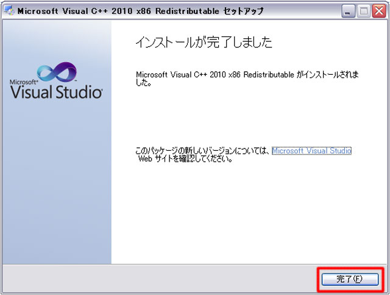Click the disabled maximize button
The height and width of the screenshot is (295, 390).
(x=364, y=11)
